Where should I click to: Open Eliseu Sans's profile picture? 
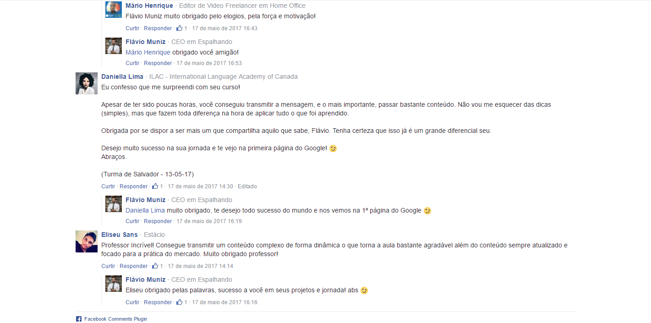(x=87, y=241)
